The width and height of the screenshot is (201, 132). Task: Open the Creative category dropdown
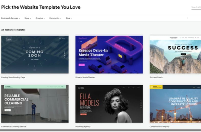coord(40,18)
